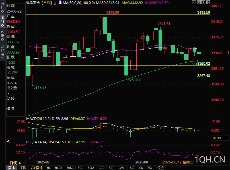Click the orange price marker arrow at 3334.21
The height and width of the screenshot is (170, 230).
click(228, 53)
